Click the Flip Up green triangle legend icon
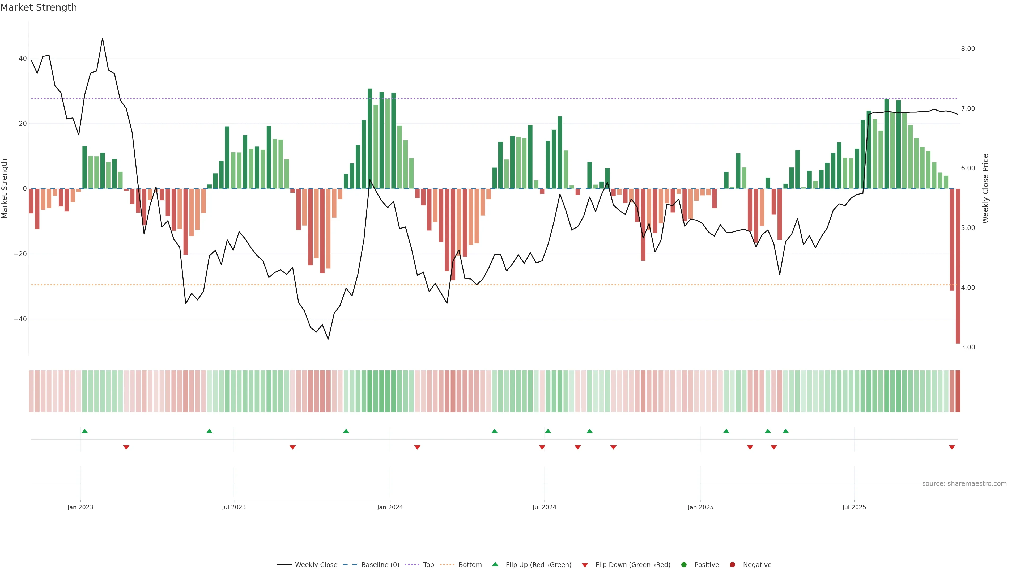1020x574 pixels. (x=495, y=564)
